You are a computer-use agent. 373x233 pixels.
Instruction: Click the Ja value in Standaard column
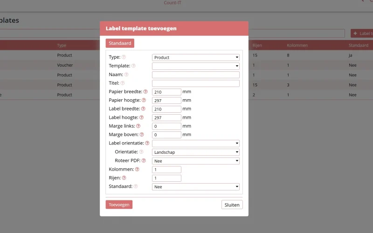(x=350, y=55)
